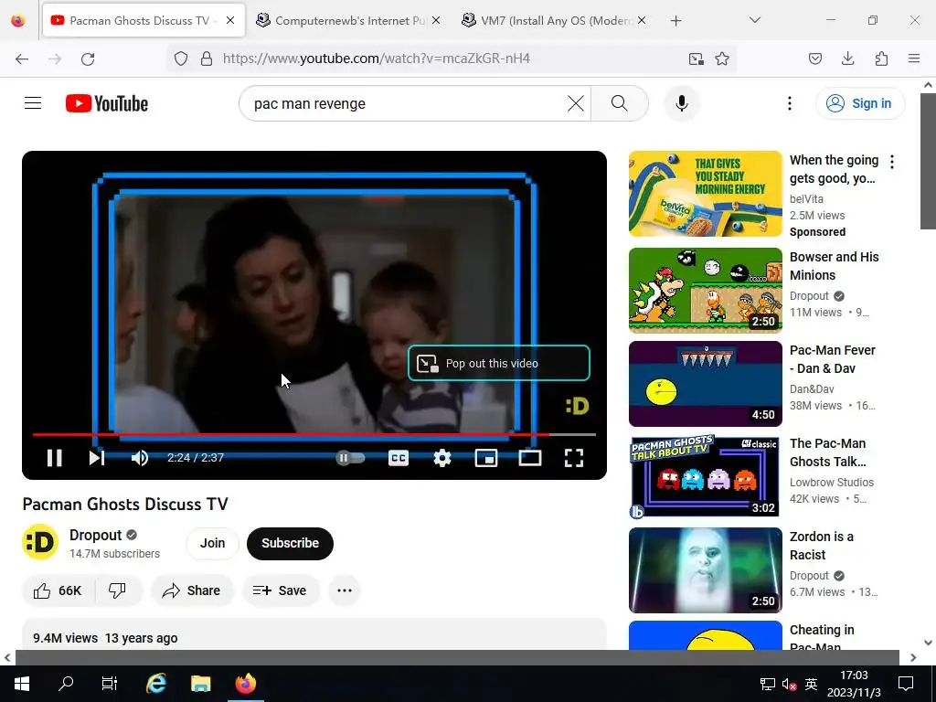Switch to Computernewb's Internet Pub tab

[344, 20]
